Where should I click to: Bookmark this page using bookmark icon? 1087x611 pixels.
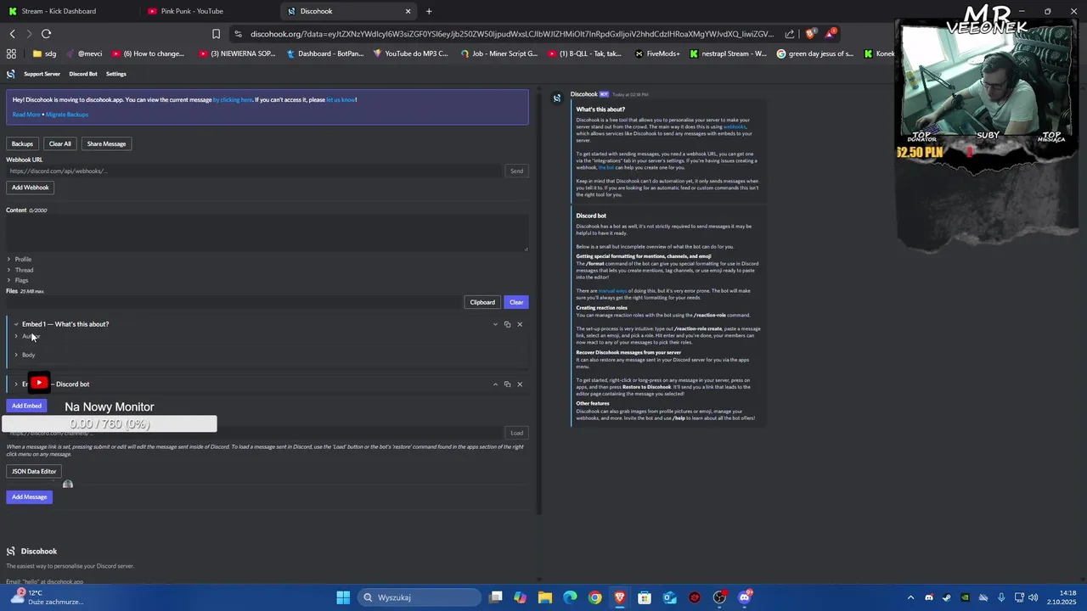tap(216, 34)
